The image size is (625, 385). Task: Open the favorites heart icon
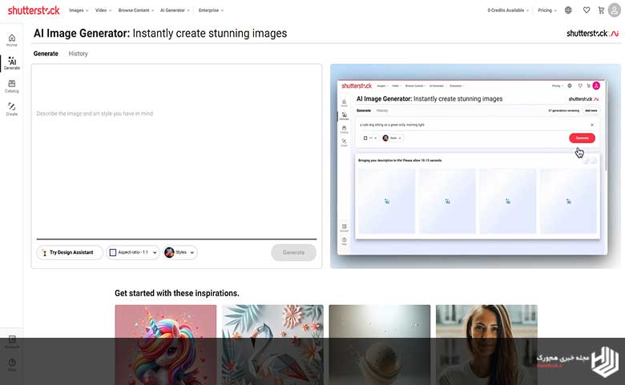587,10
